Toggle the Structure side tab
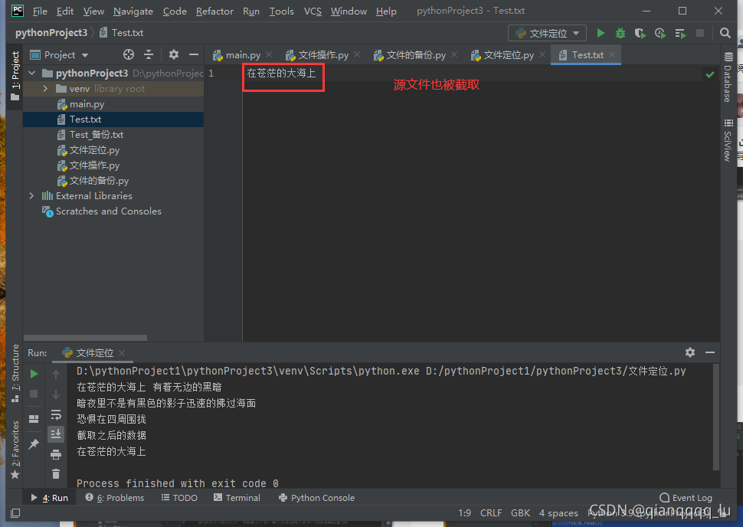This screenshot has width=743, height=527. click(x=15, y=374)
